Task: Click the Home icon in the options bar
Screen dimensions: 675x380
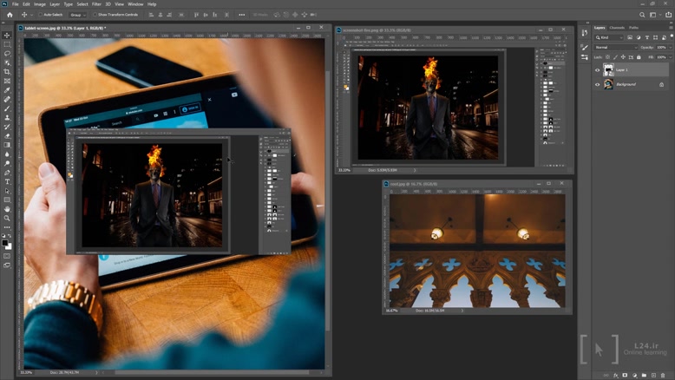Action: click(x=10, y=15)
